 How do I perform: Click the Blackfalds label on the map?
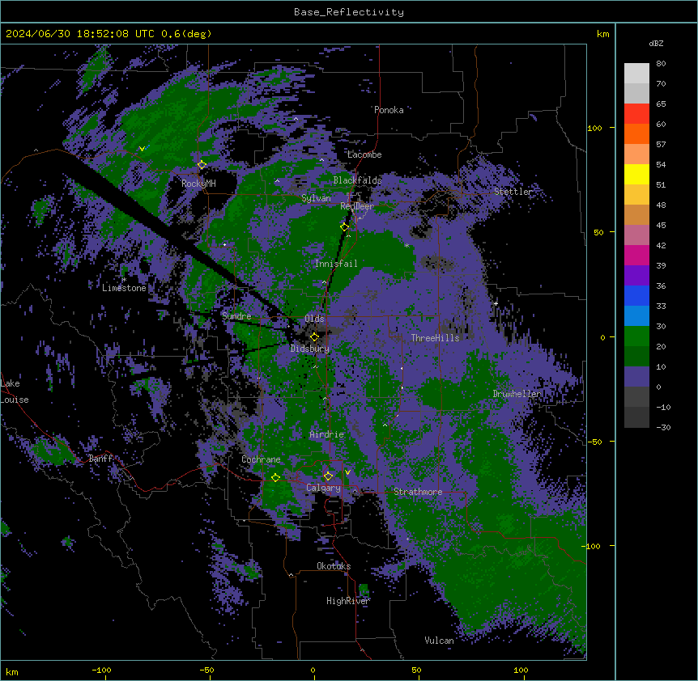click(x=357, y=180)
